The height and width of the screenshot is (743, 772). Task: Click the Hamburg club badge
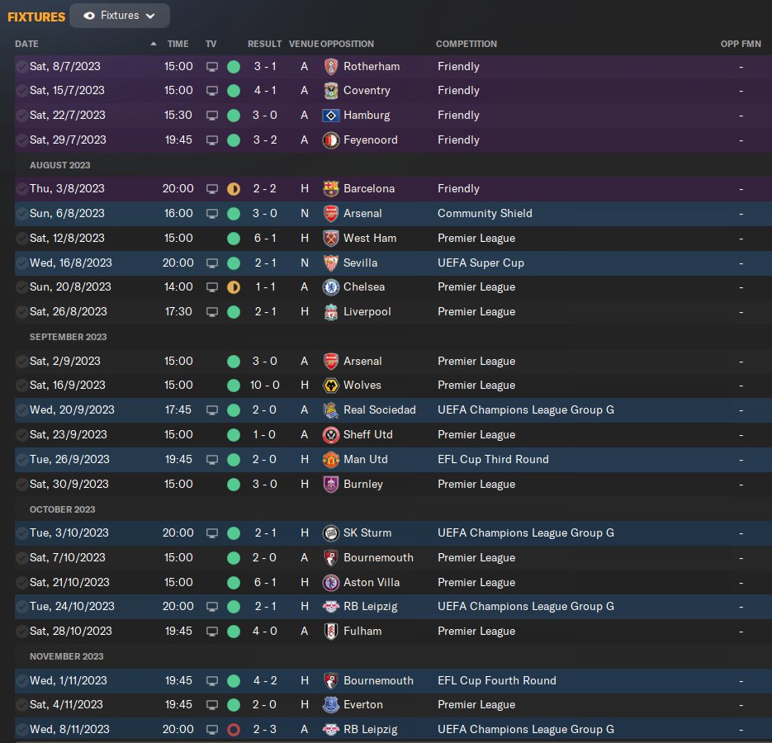331,116
